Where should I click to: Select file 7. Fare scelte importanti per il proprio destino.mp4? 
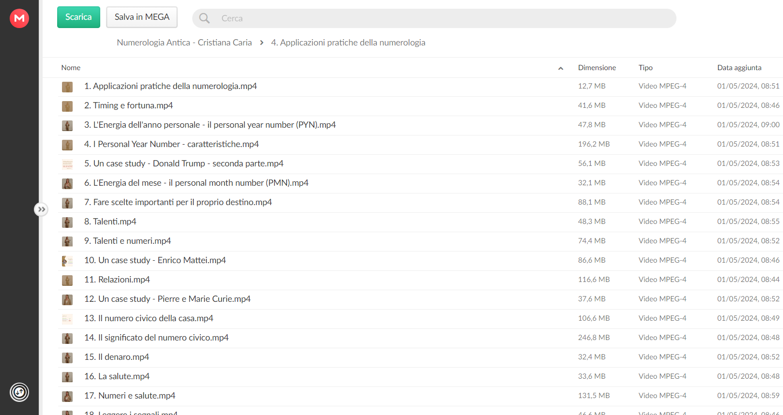(x=178, y=202)
